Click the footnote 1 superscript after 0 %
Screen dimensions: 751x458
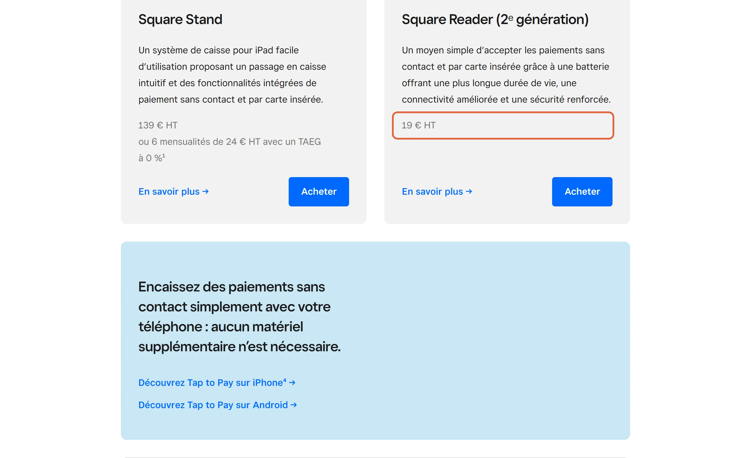click(164, 155)
